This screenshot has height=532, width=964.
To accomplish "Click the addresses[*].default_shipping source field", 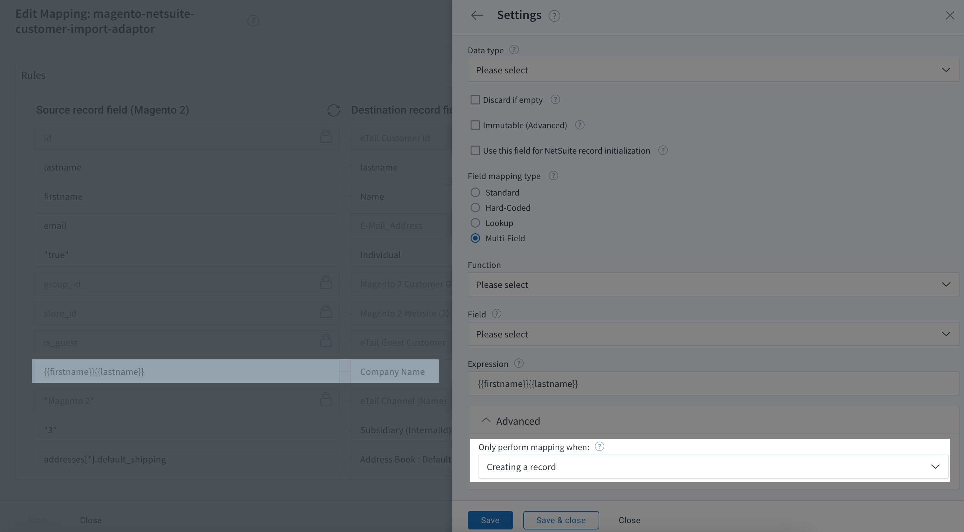I will point(187,459).
